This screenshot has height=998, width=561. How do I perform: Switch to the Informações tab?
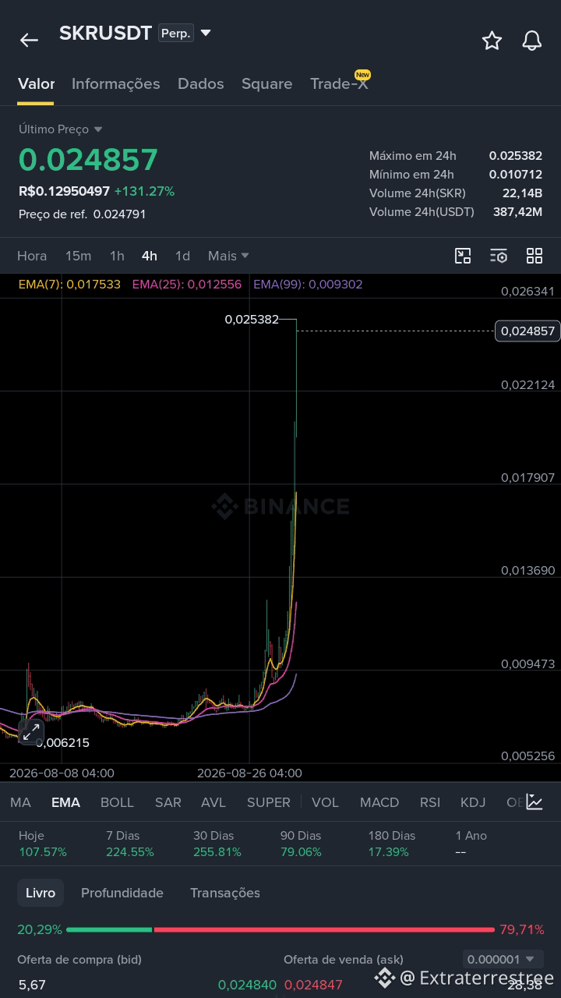(115, 83)
